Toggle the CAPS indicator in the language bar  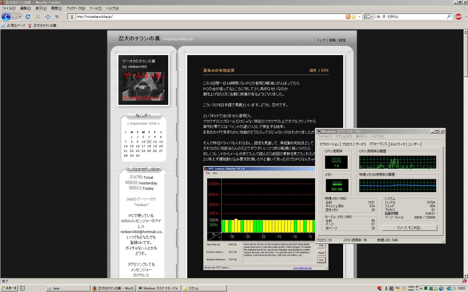411,287
